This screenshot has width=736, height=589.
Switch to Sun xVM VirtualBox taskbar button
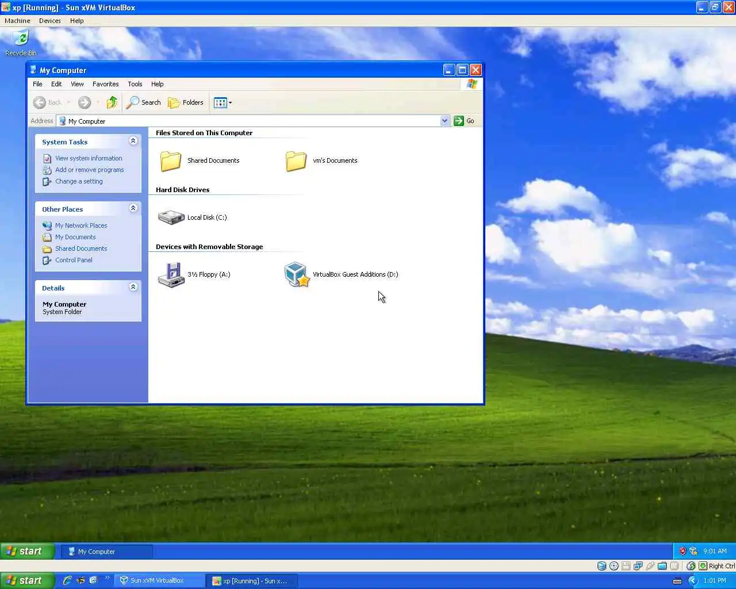(x=159, y=581)
